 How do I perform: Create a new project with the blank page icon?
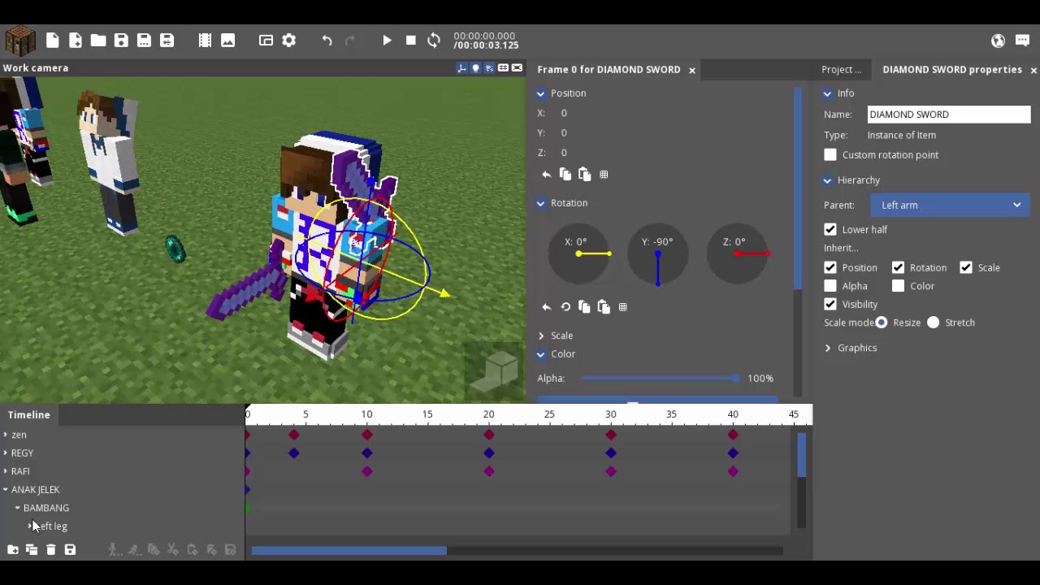(53, 41)
